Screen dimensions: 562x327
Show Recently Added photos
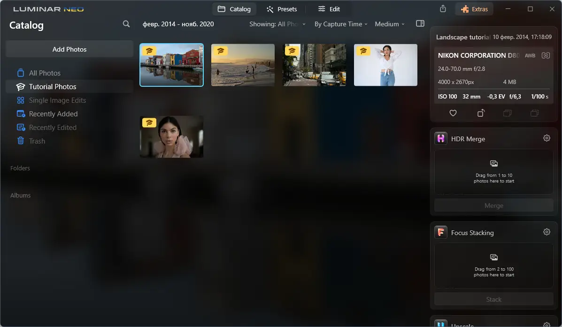pos(69,114)
